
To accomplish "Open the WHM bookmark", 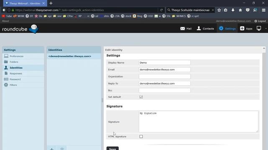I will pos(18,16).
